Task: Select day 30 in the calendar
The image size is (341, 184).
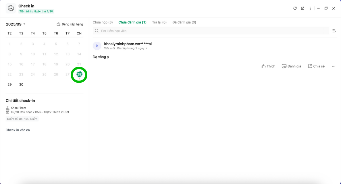Action: (x=21, y=84)
